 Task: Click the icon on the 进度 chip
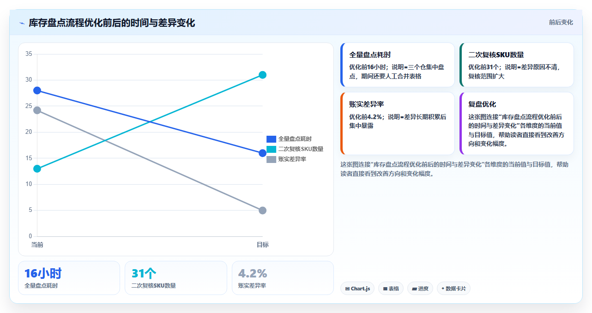[x=414, y=289]
